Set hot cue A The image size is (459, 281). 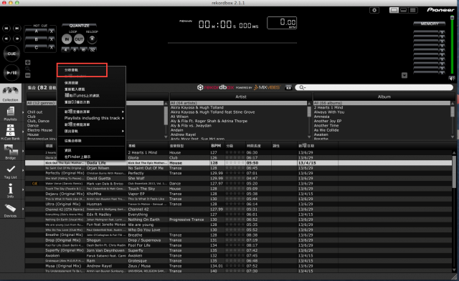(37, 31)
